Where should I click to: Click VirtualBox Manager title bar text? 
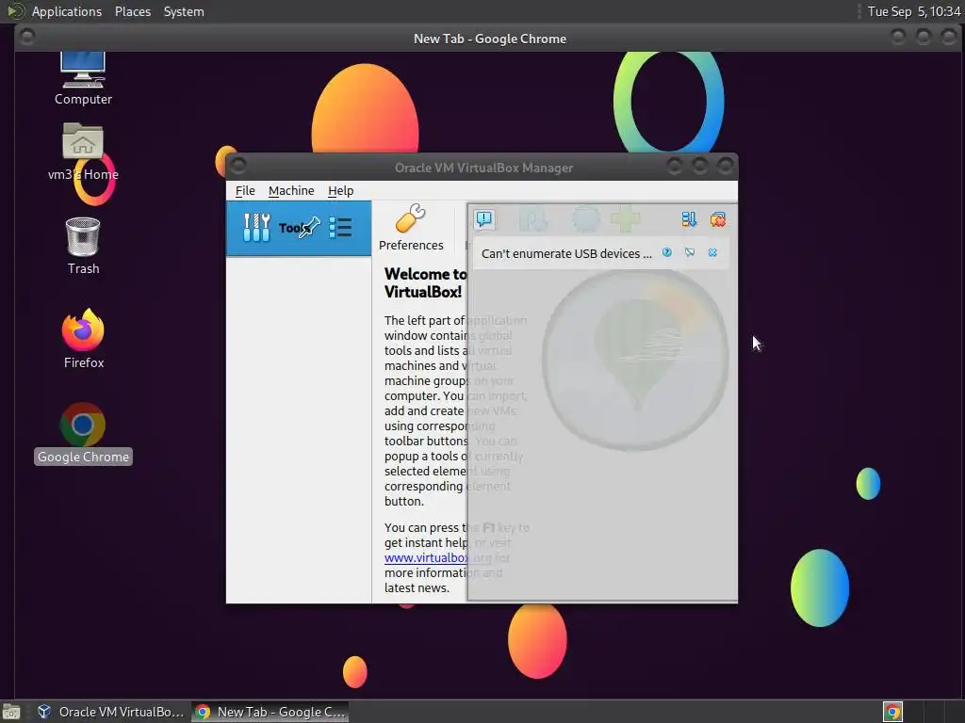(x=483, y=168)
